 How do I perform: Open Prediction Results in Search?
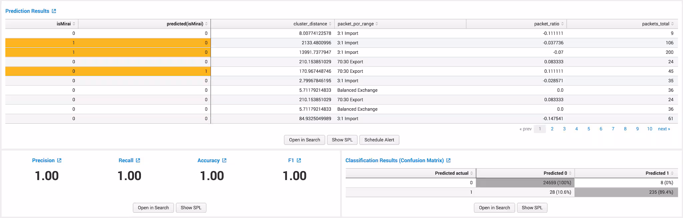point(304,140)
